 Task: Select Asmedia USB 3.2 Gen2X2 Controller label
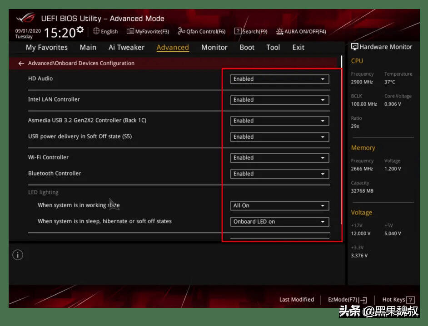(x=87, y=120)
